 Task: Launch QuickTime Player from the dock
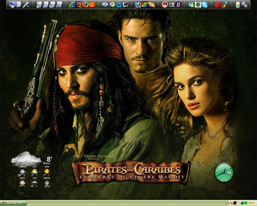coord(119,5)
